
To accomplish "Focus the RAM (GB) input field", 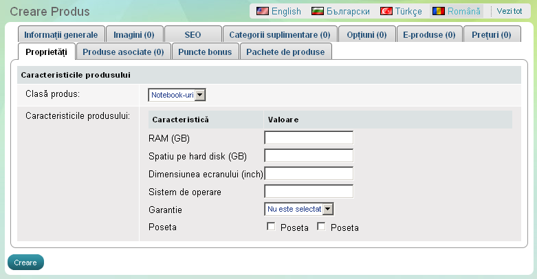I will point(308,138).
